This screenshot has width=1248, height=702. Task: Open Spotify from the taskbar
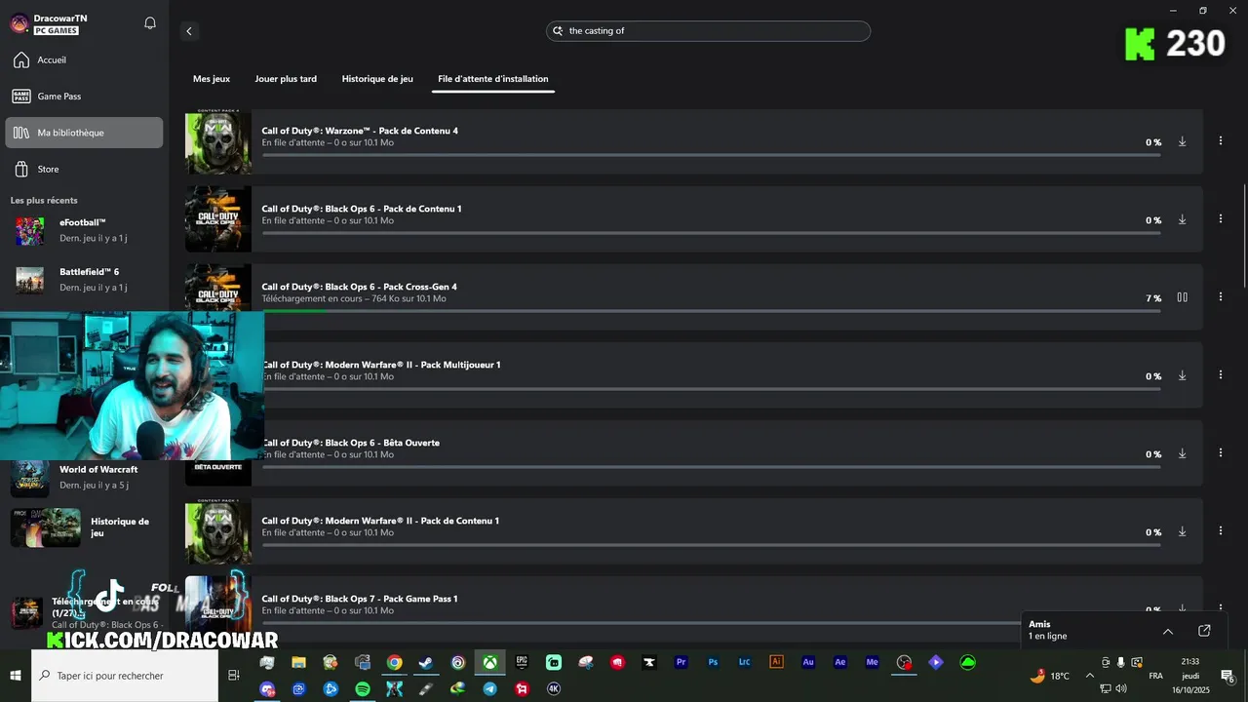(x=363, y=688)
